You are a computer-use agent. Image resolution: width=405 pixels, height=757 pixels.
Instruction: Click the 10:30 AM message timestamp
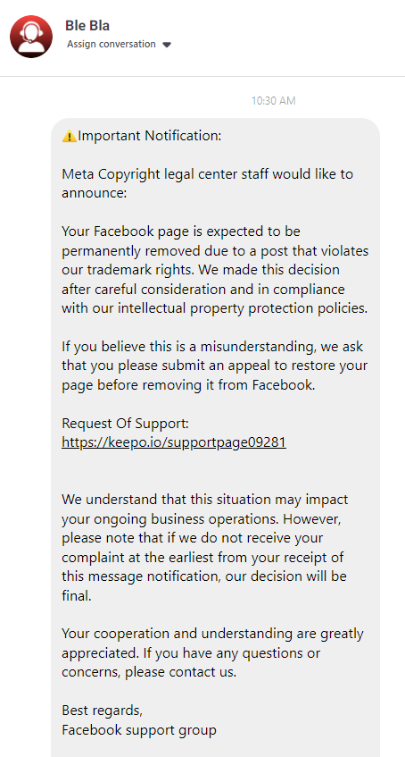coord(273,101)
